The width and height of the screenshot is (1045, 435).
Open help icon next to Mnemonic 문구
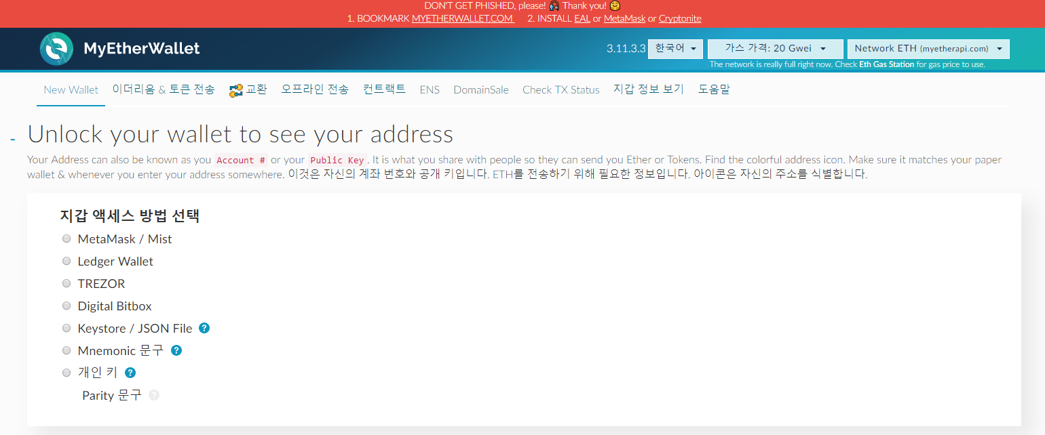coord(176,350)
